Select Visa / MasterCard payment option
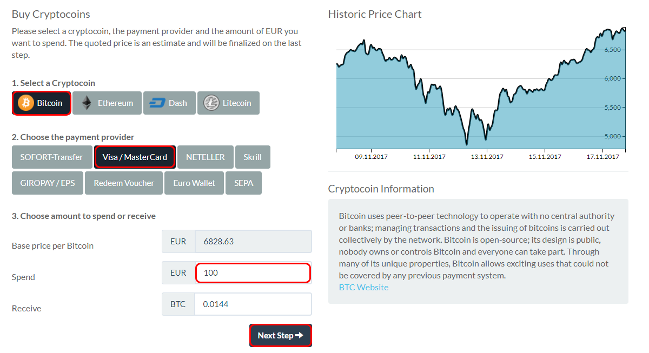This screenshot has width=649, height=353. [135, 157]
